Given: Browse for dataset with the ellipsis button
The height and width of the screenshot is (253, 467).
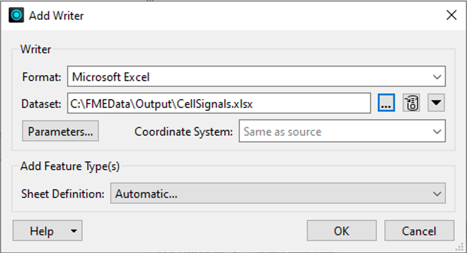Looking at the screenshot, I should coord(386,103).
